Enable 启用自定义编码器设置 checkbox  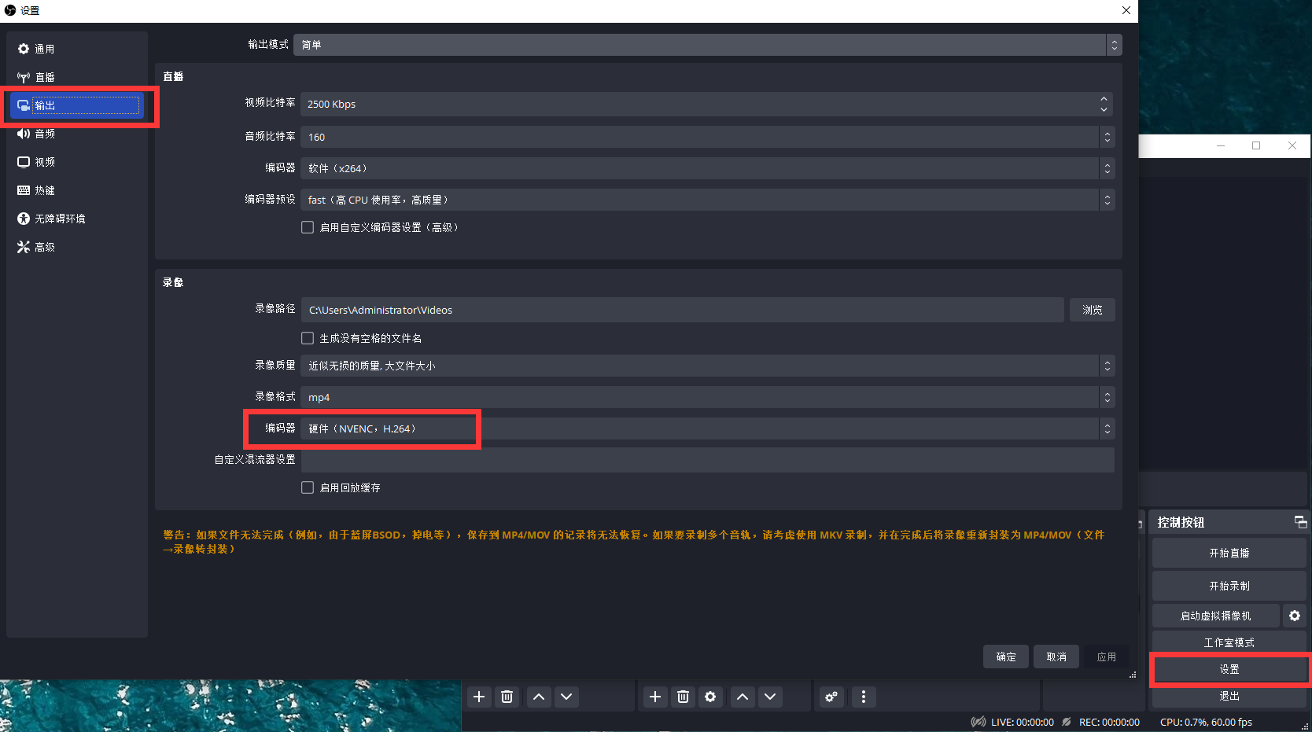pyautogui.click(x=308, y=227)
